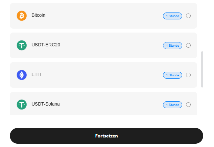Image resolution: width=214 pixels, height=147 pixels.
Task: Click empty middle area of Bitcoin row card
Action: [105, 16]
